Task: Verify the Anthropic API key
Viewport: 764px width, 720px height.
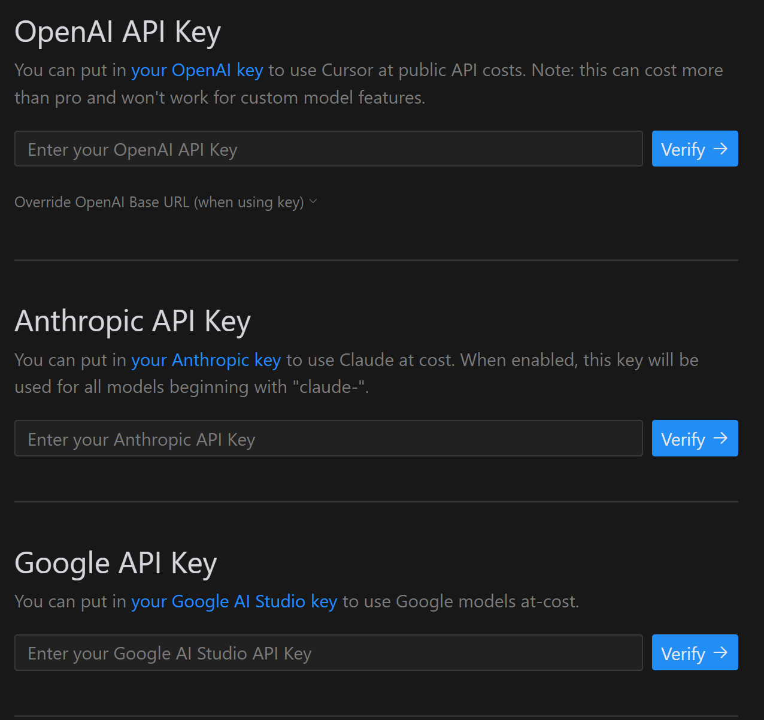Action: click(695, 438)
